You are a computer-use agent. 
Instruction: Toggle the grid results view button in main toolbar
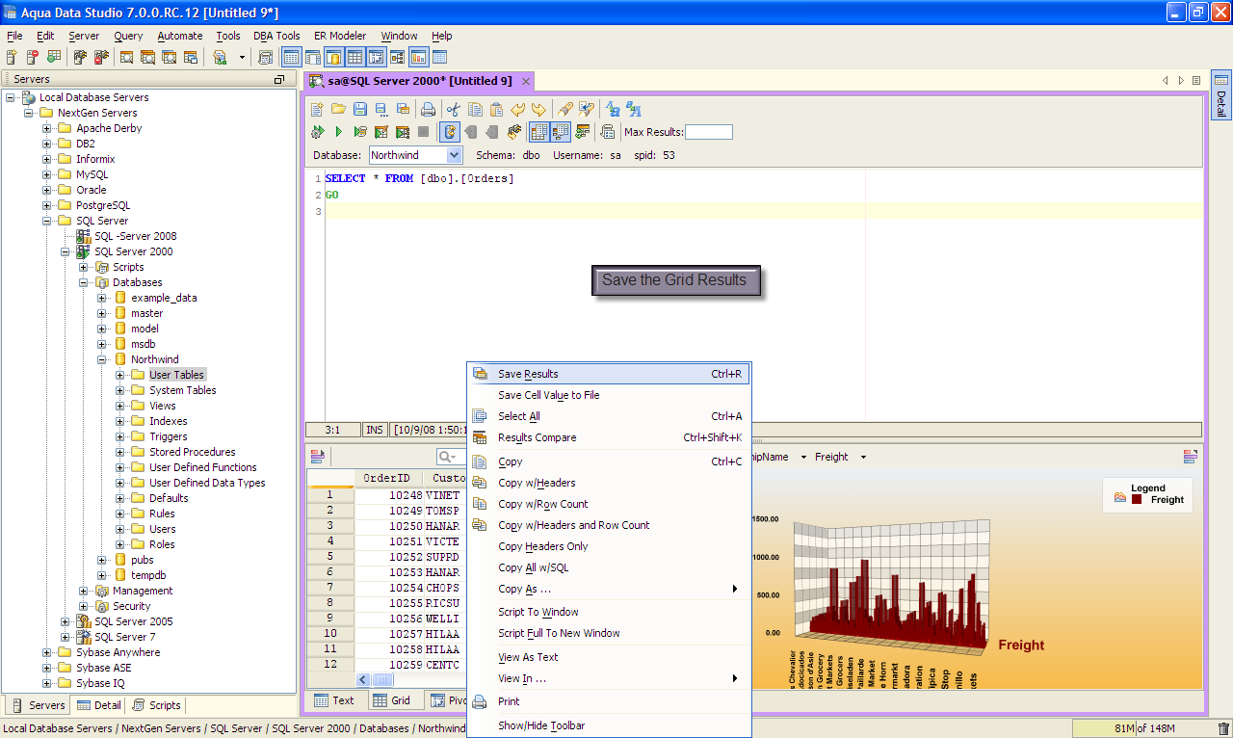pyautogui.click(x=354, y=58)
